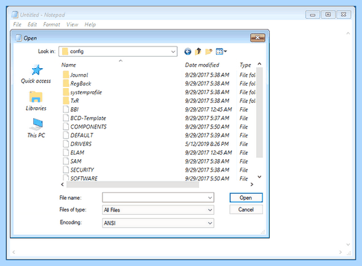Click the Notepad icon in title bar
362x266 pixels.
click(x=14, y=14)
